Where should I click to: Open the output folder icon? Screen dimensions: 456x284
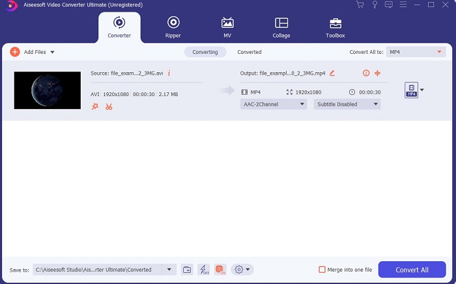coord(187,270)
